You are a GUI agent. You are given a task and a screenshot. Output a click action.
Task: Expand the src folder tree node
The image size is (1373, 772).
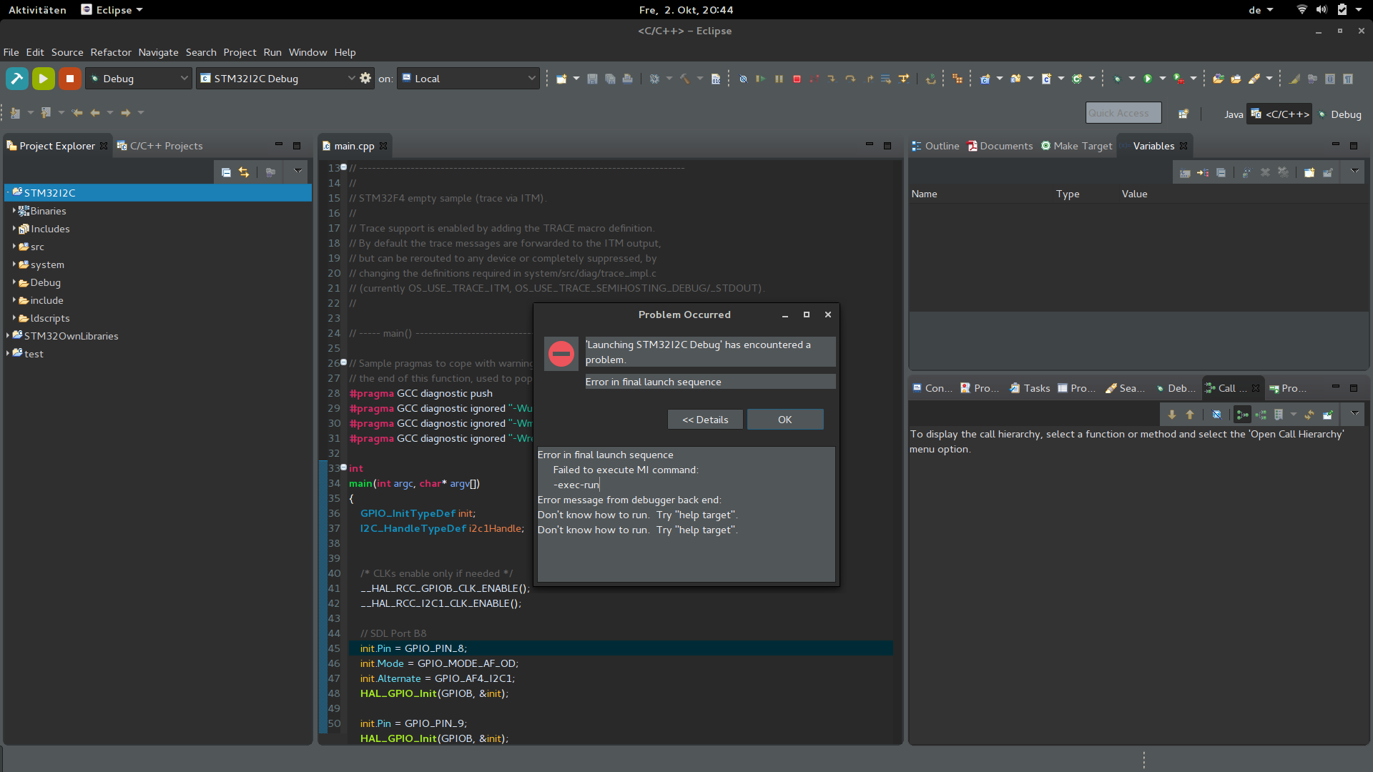(14, 247)
